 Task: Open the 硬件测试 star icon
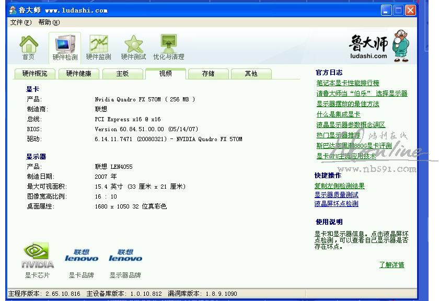pyautogui.click(x=134, y=48)
